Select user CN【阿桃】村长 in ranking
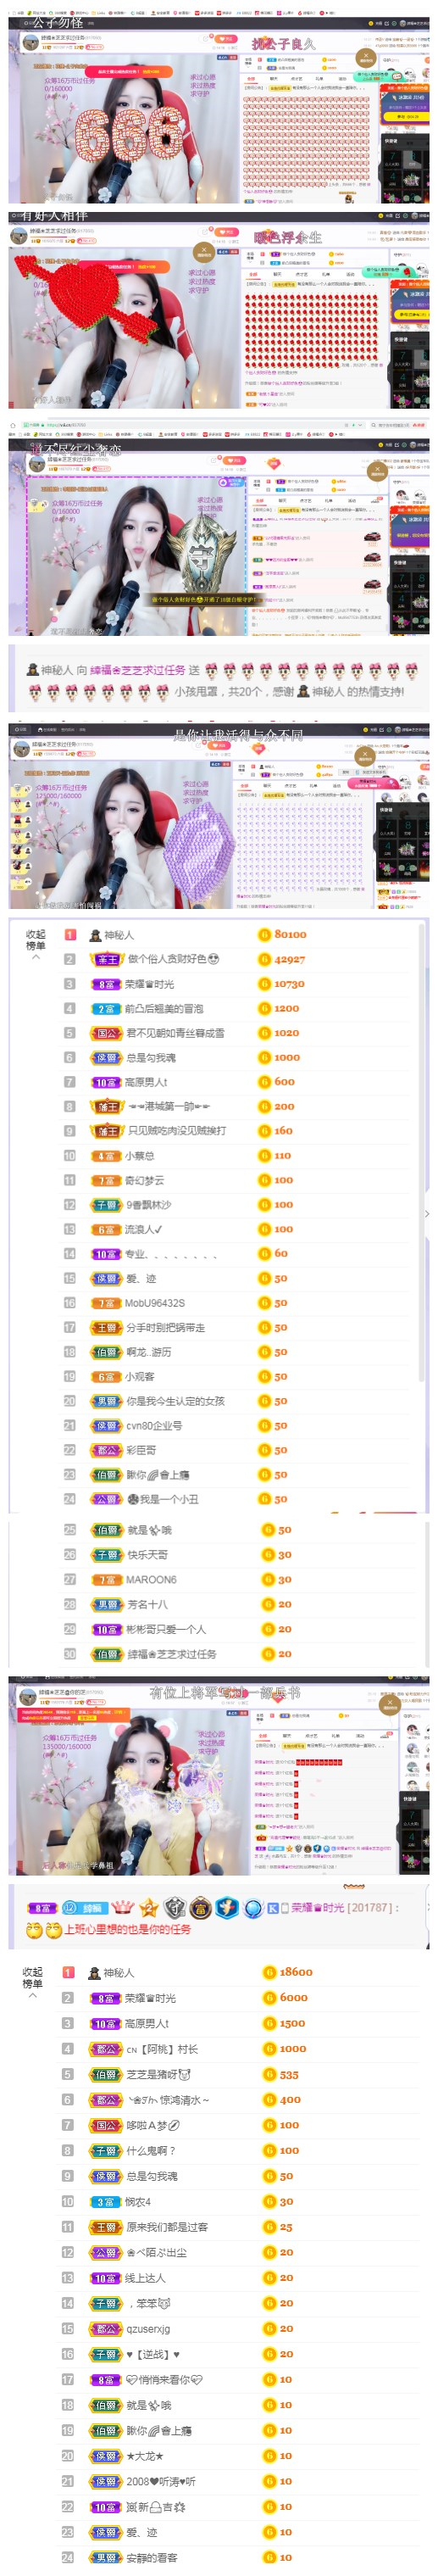Screen dimensions: 438x2576 coord(162,2048)
